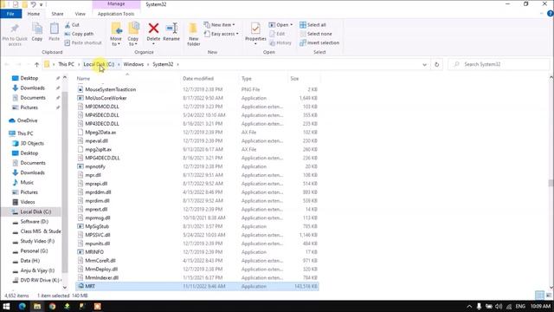This screenshot has width=554, height=312.
Task: Click the red Delete X icon
Action: click(x=153, y=28)
